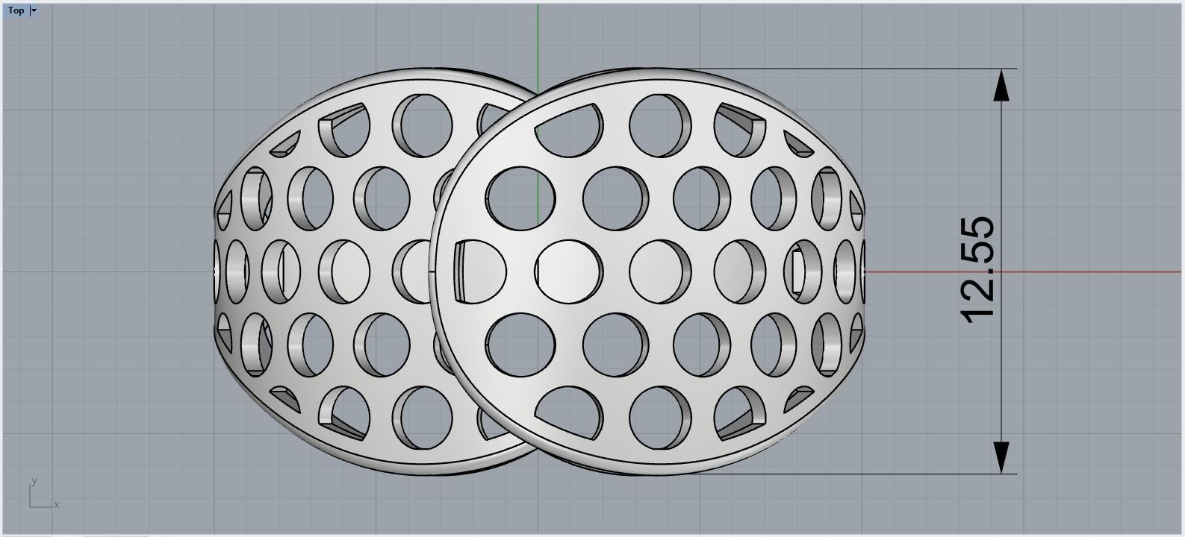This screenshot has width=1185, height=537.
Task: Click the world axes icon
Action: [43, 494]
